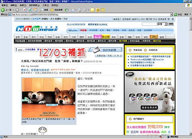The image size is (192, 139).
Task: Click the 移至 Go button
Action: coord(178,15)
